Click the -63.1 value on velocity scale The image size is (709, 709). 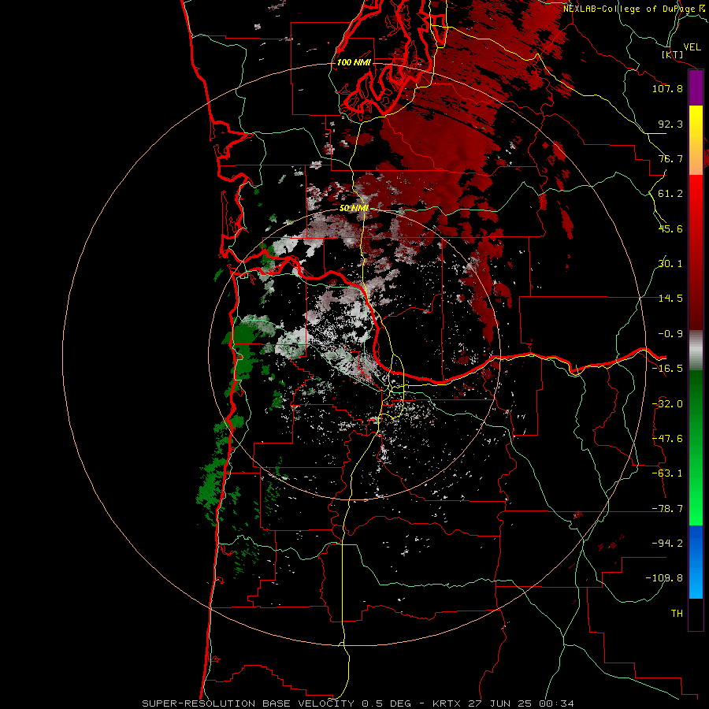(667, 473)
